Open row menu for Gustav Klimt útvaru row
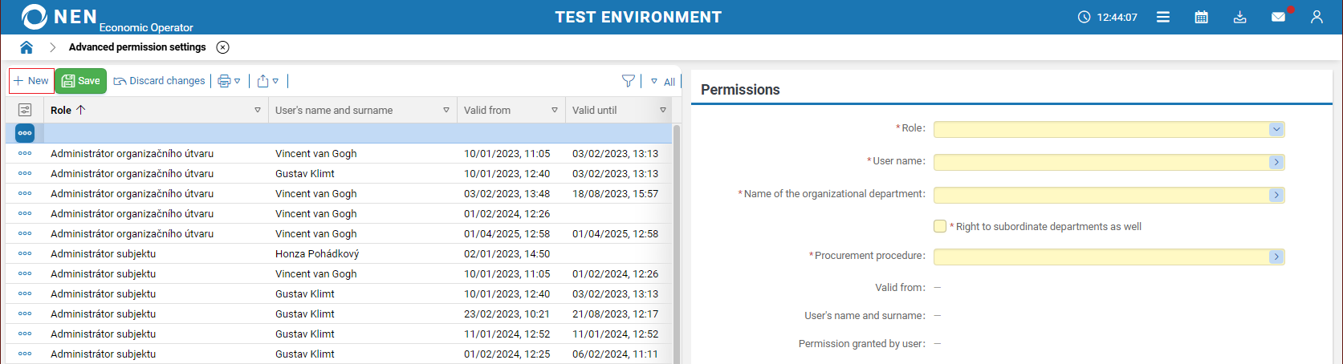 tap(25, 173)
